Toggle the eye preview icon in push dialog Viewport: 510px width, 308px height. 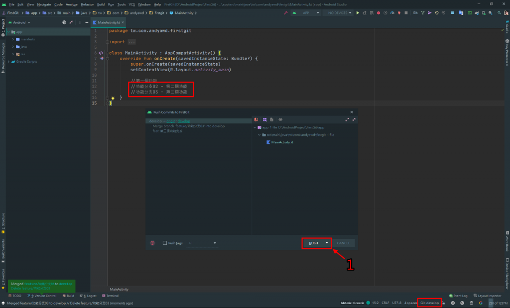(x=280, y=119)
